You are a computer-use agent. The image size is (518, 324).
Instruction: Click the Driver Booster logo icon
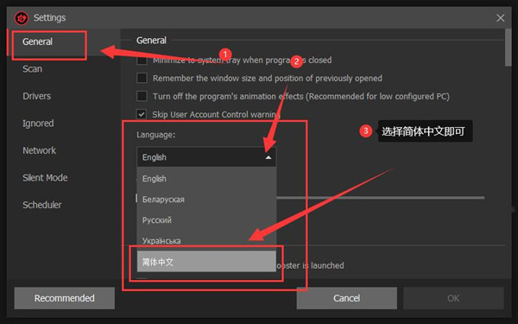[x=22, y=18]
